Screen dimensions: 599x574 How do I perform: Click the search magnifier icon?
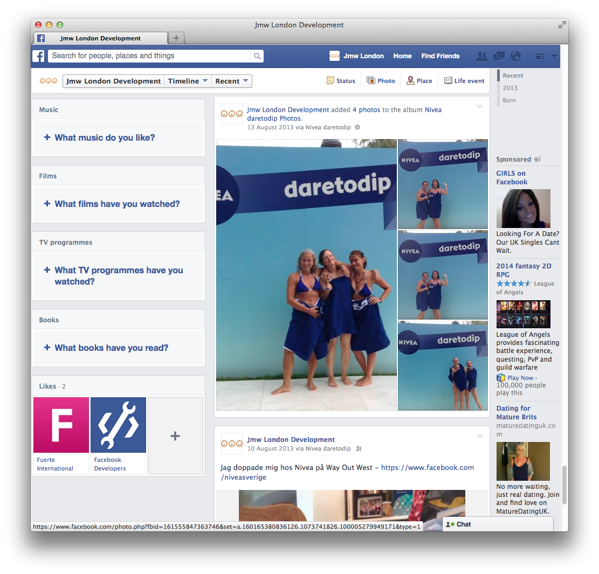(x=257, y=56)
